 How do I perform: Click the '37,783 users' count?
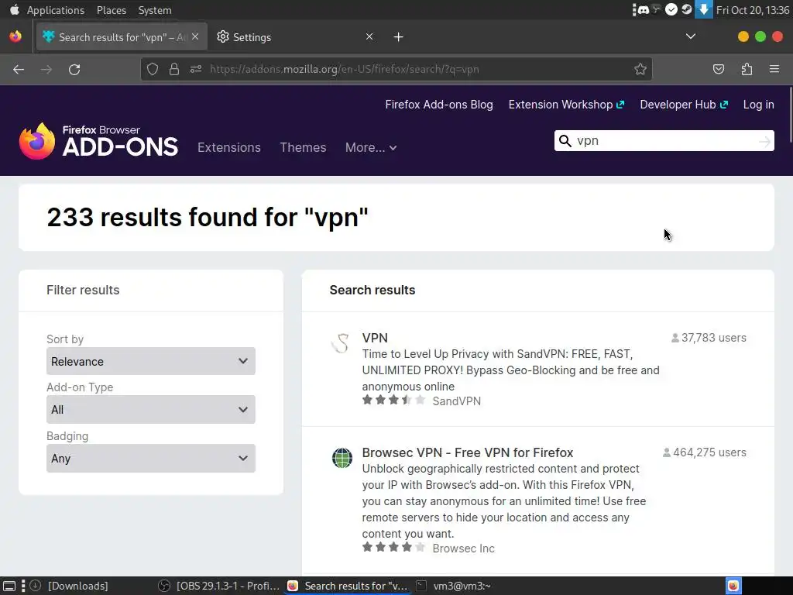click(709, 338)
